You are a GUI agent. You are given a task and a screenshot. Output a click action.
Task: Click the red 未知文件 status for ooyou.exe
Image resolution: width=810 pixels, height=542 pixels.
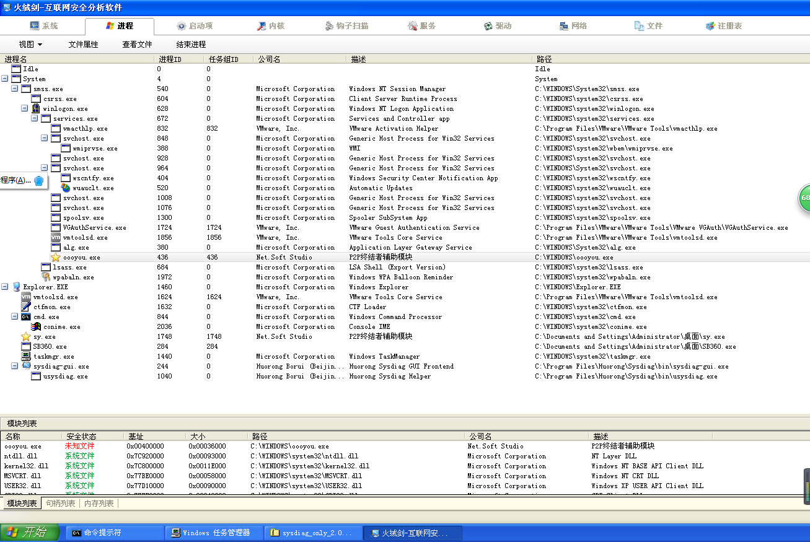pyautogui.click(x=80, y=446)
